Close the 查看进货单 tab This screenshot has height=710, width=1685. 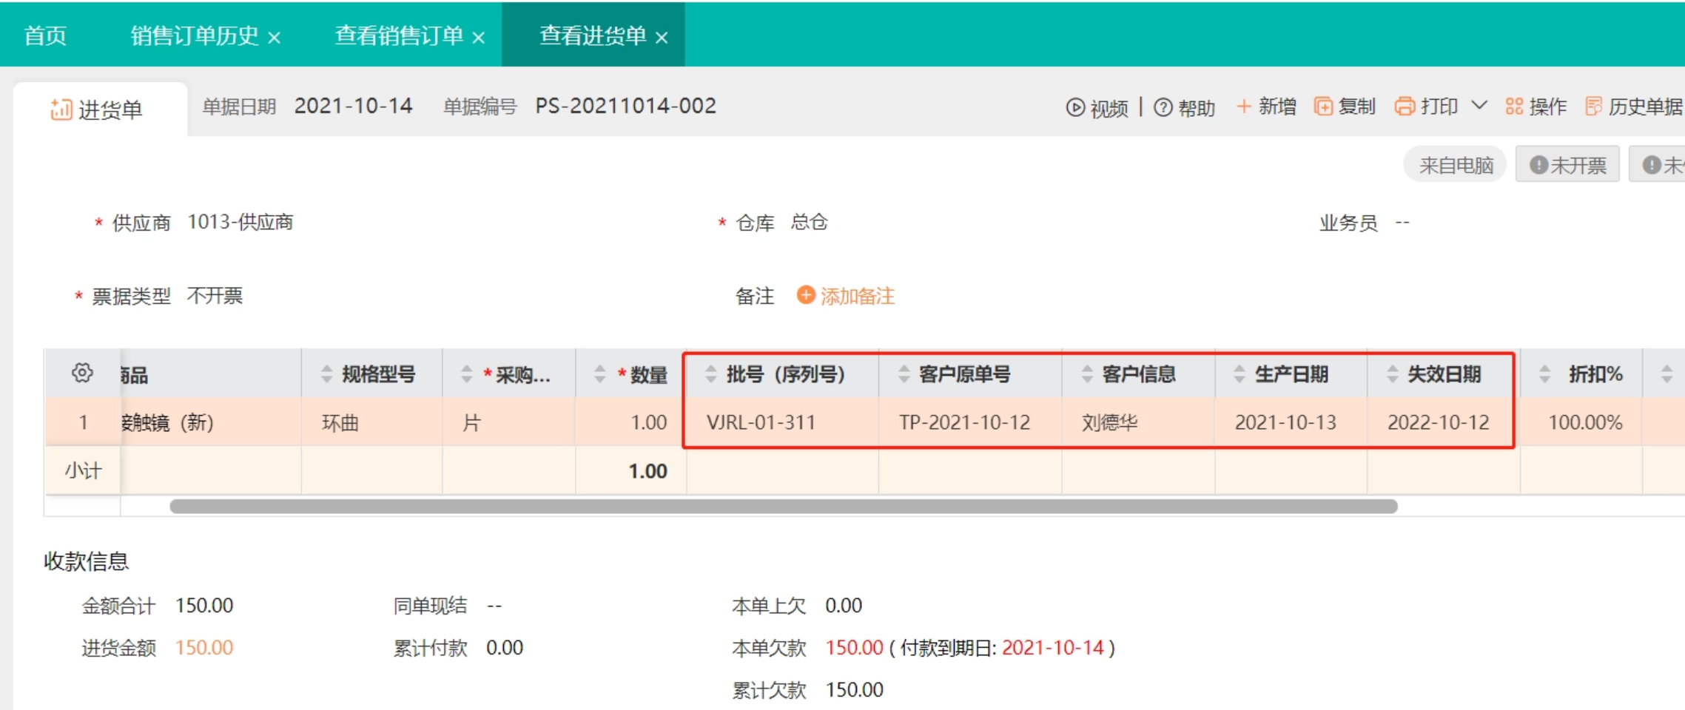(x=662, y=37)
